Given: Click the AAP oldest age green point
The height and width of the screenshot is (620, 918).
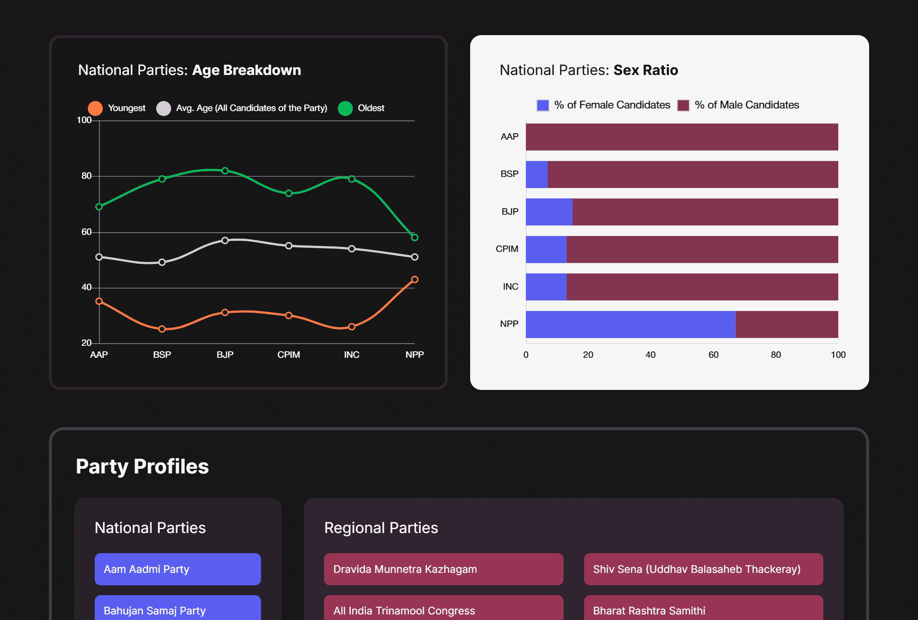Looking at the screenshot, I should click(99, 207).
